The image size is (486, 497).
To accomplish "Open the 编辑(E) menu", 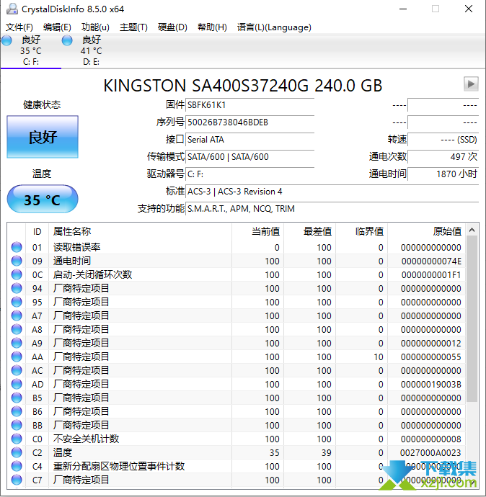I will pos(57,27).
